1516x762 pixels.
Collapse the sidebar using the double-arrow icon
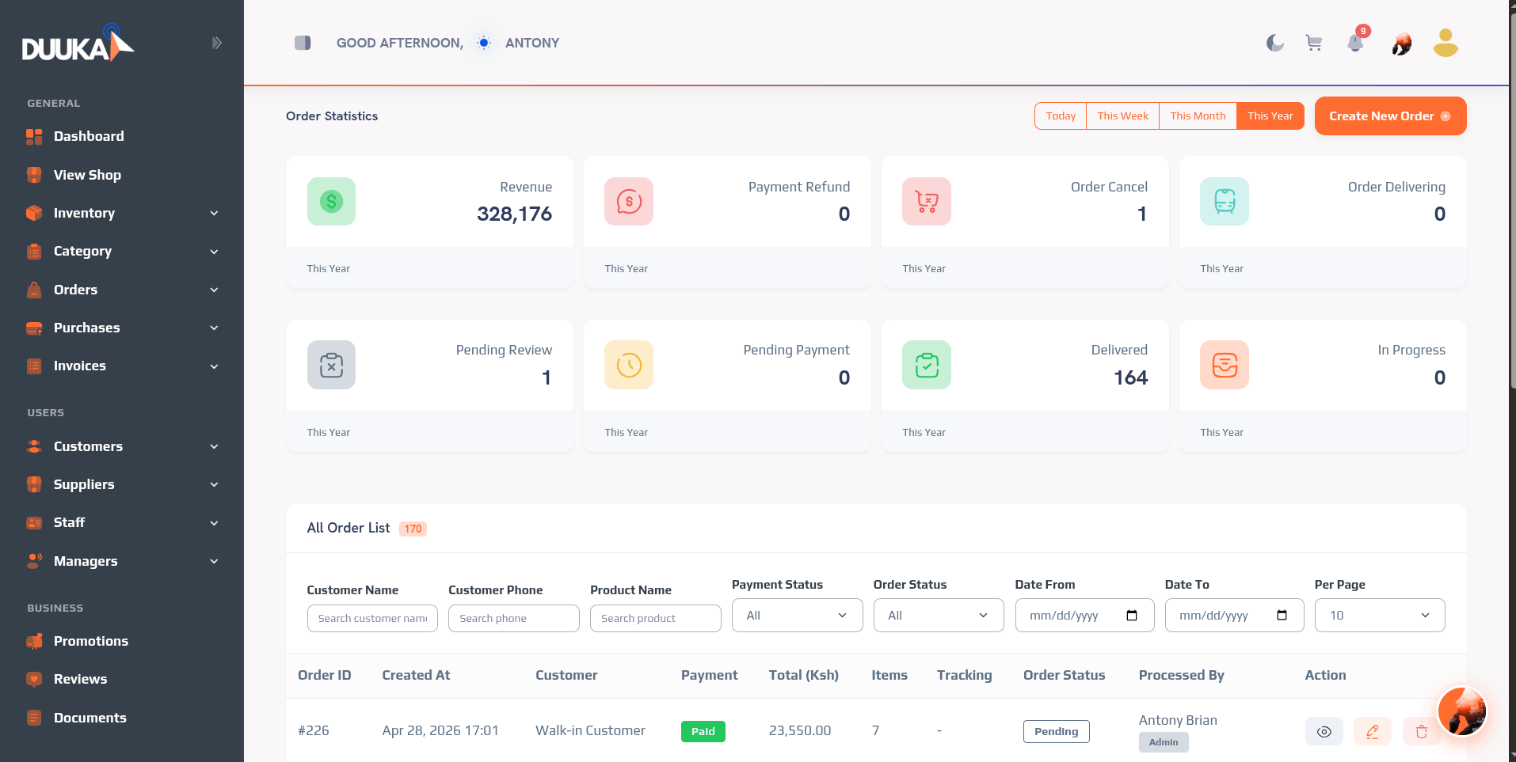(216, 43)
